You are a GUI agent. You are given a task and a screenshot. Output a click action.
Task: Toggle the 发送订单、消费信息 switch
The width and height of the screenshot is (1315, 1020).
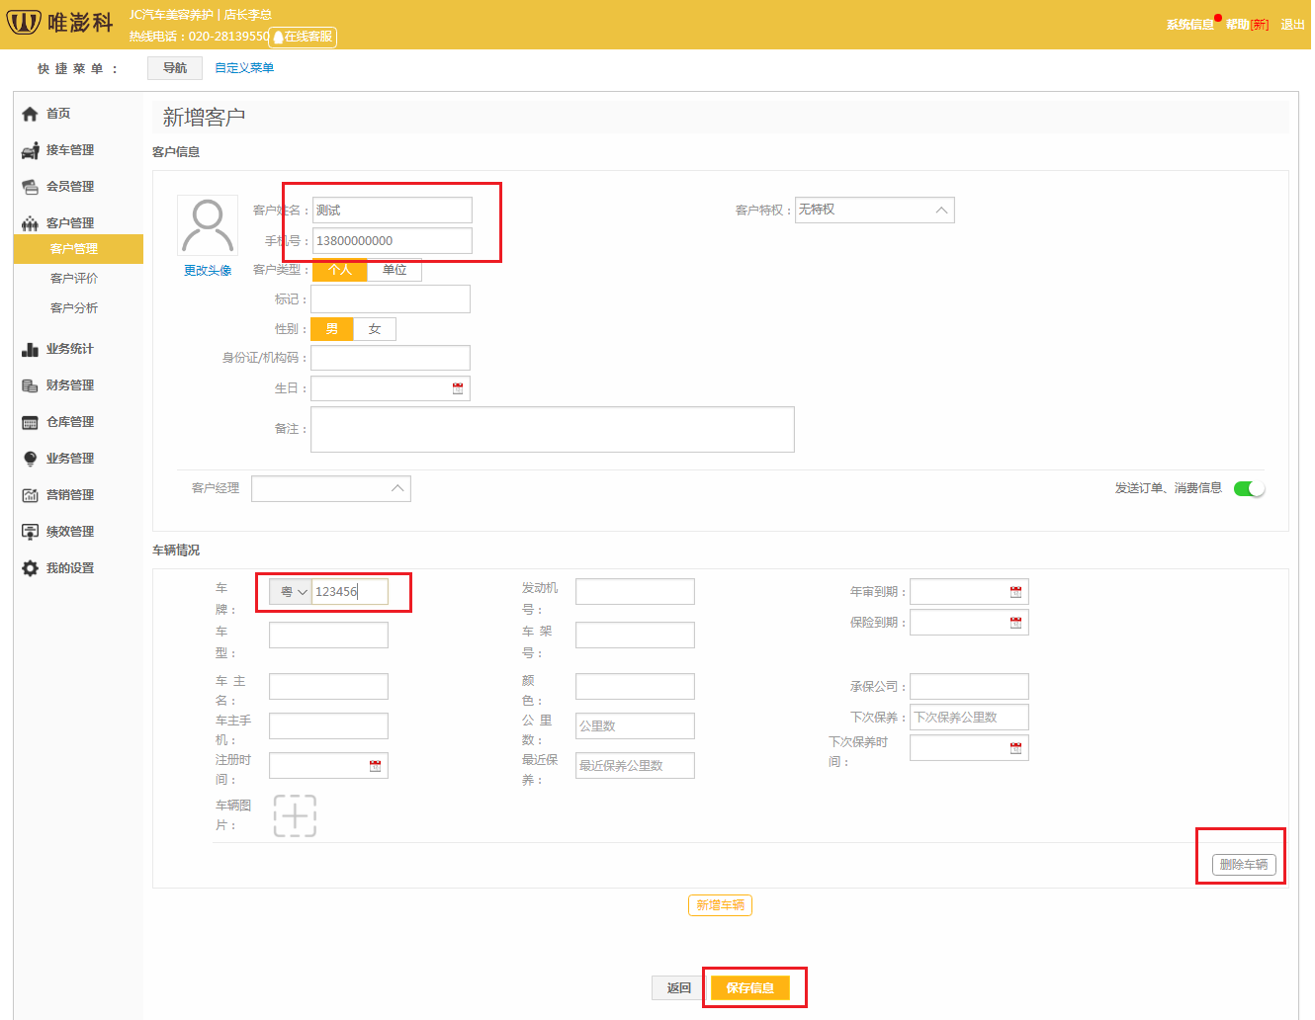pyautogui.click(x=1249, y=488)
